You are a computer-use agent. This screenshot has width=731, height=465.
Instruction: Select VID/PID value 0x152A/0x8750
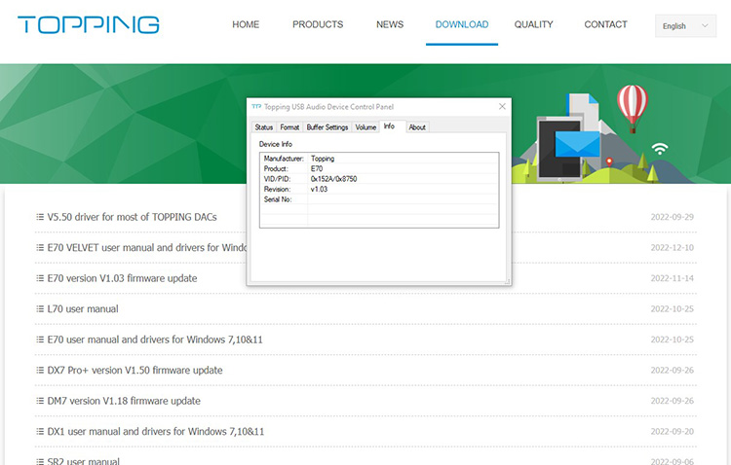(333, 179)
